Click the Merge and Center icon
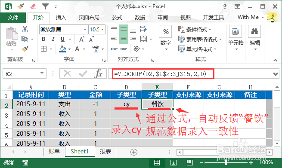 [143, 39]
